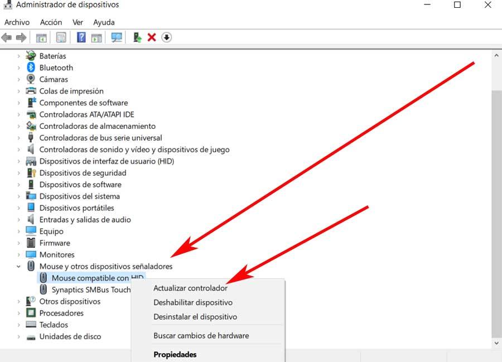The image size is (502, 362).
Task: Open the Archivo menu
Action: [x=17, y=22]
